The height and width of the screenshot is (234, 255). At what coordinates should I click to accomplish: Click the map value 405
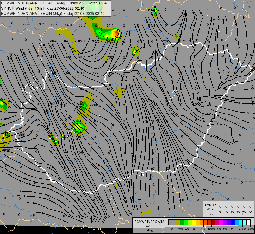point(80,152)
